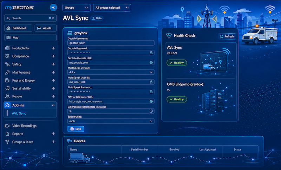281x170 pixels.
Task: Open the AVL Sync add-in item
Action: coord(19,113)
